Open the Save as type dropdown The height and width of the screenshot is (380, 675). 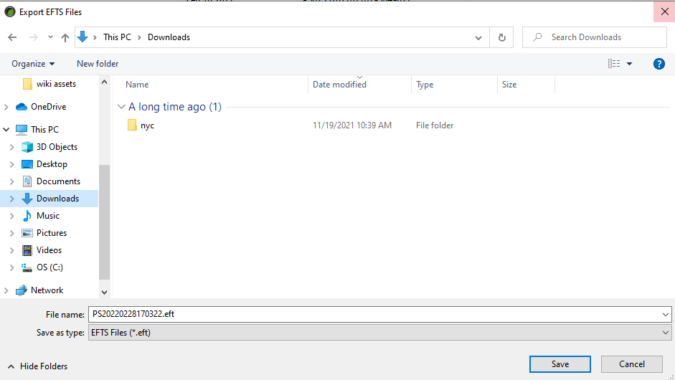[379, 333]
